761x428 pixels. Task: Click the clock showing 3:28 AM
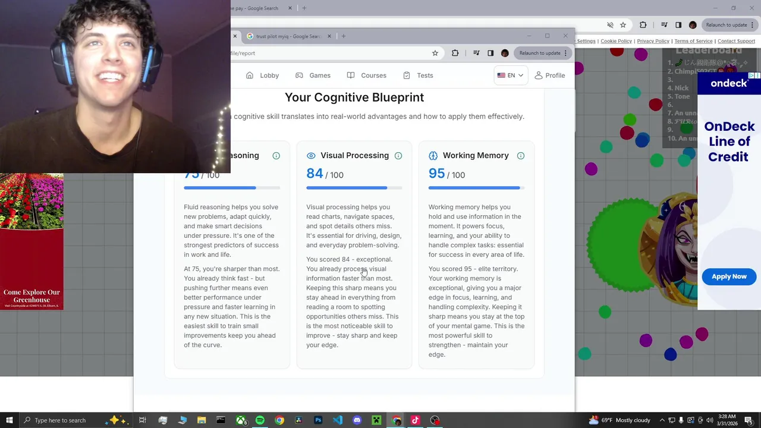727,420
